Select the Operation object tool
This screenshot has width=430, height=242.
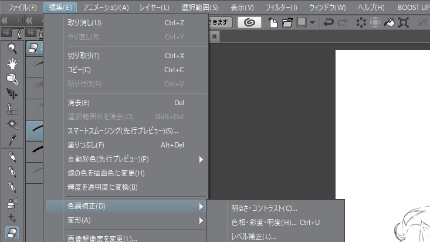[12, 78]
